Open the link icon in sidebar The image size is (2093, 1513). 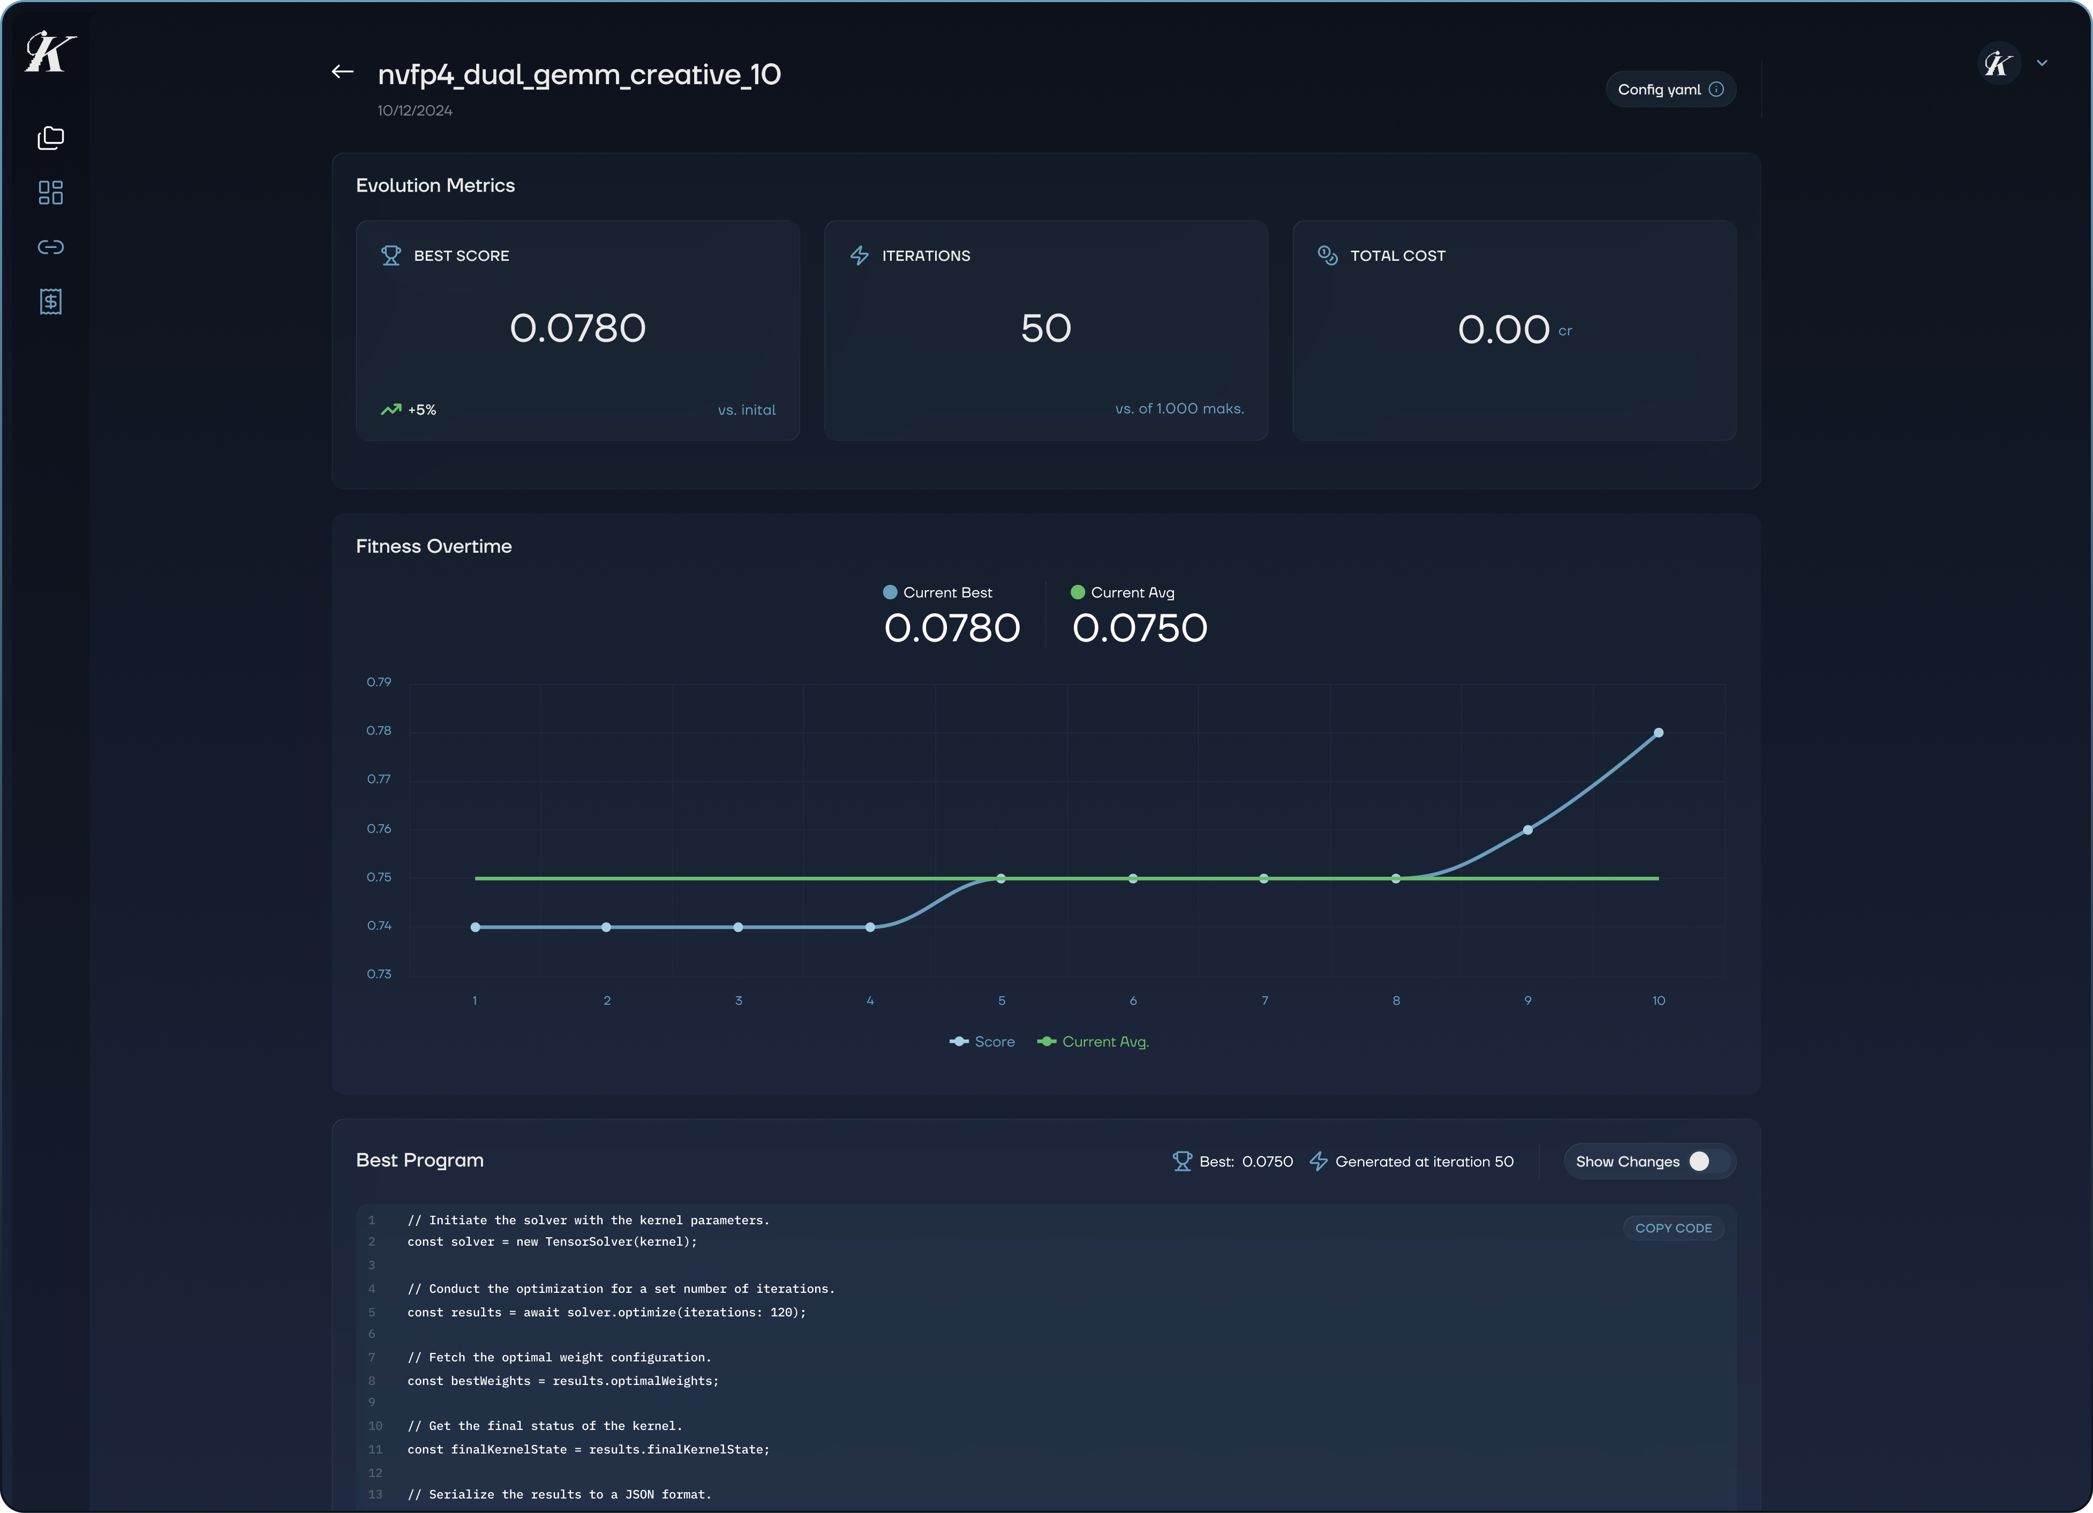click(51, 246)
